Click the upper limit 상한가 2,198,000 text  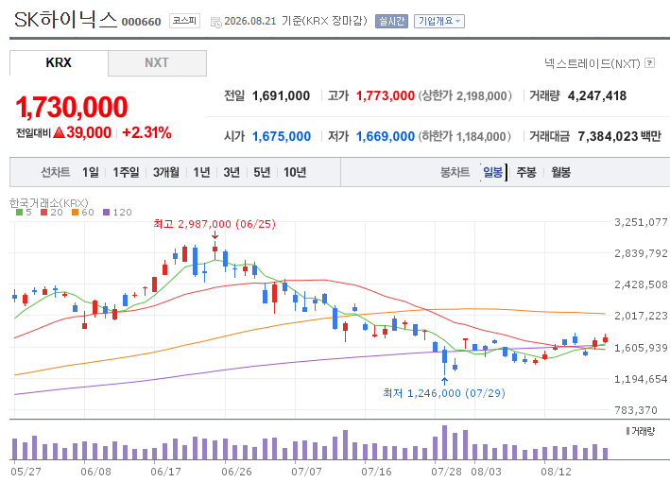click(x=465, y=95)
